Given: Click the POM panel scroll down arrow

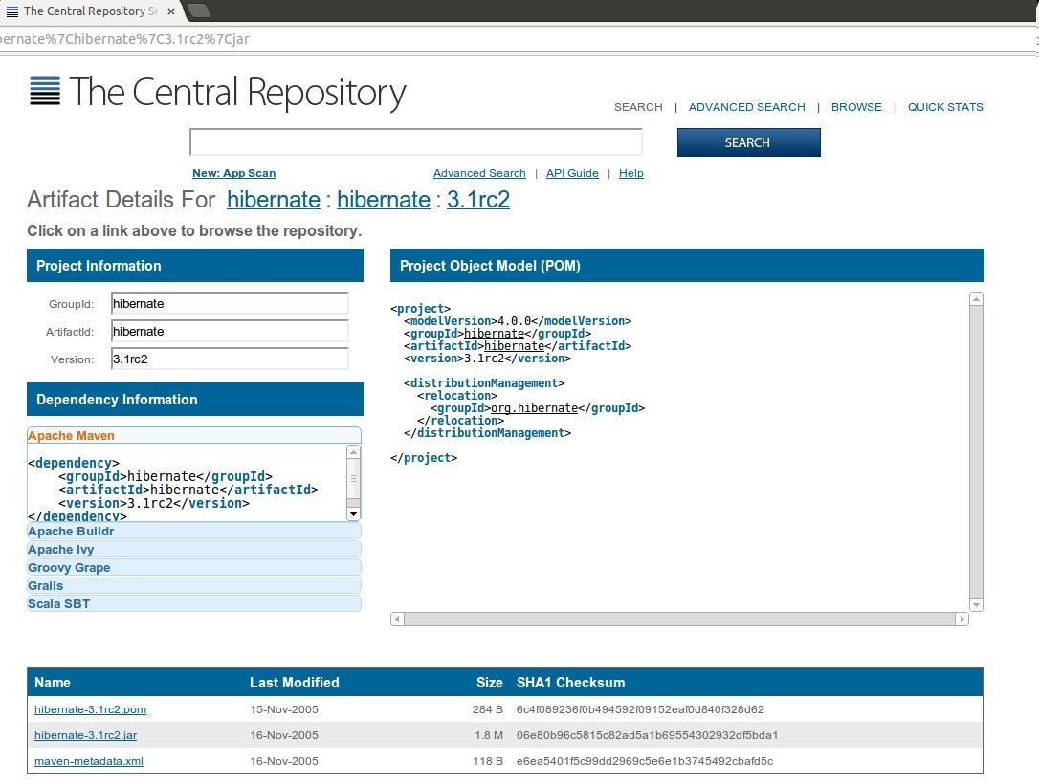Looking at the screenshot, I should click(976, 604).
